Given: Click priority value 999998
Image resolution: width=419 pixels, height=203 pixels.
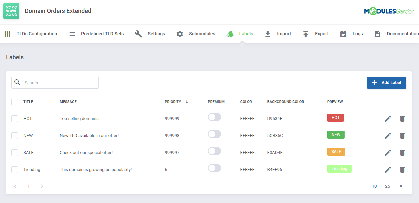Looking at the screenshot, I should click(x=172, y=136).
